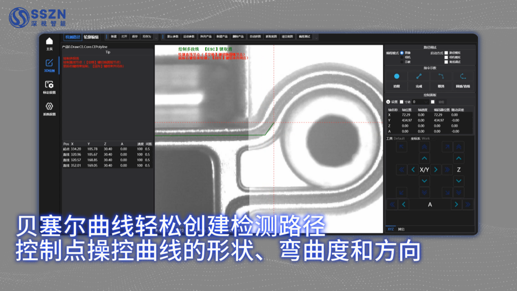The height and width of the screenshot is (291, 517).
Task: Select the three-point curve teaching icon
Action: tap(441, 76)
